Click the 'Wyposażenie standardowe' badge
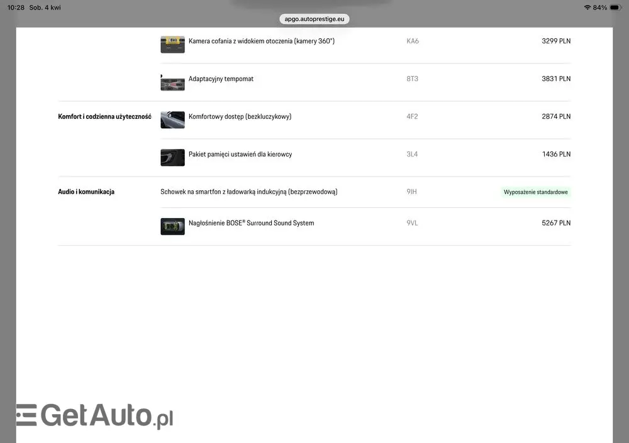The image size is (629, 443). click(537, 192)
